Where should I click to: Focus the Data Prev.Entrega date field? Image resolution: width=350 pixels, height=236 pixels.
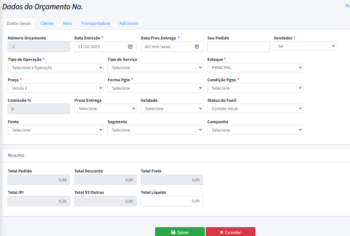point(172,47)
